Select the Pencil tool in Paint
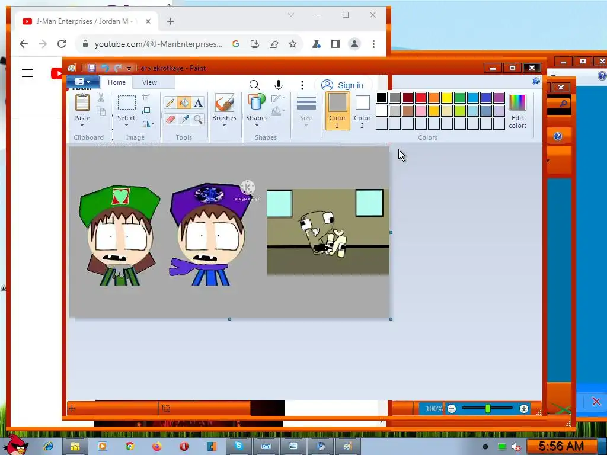Viewport: 607px width, 455px height. 170,102
